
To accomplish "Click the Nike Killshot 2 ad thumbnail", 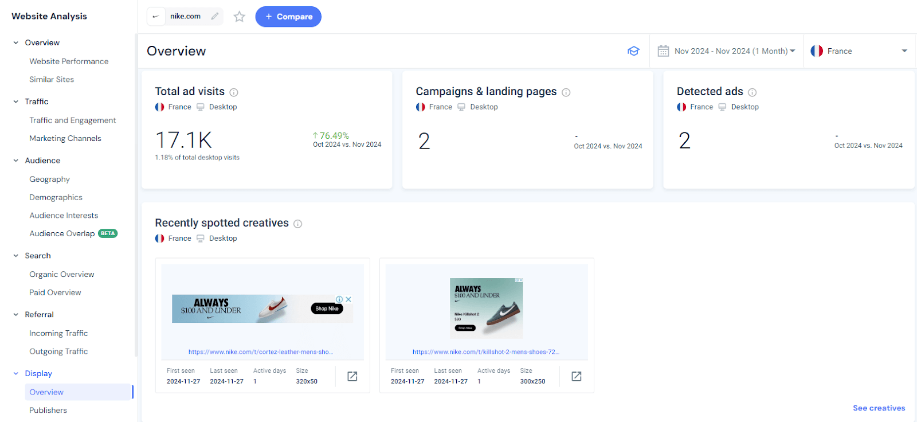I will tap(486, 308).
